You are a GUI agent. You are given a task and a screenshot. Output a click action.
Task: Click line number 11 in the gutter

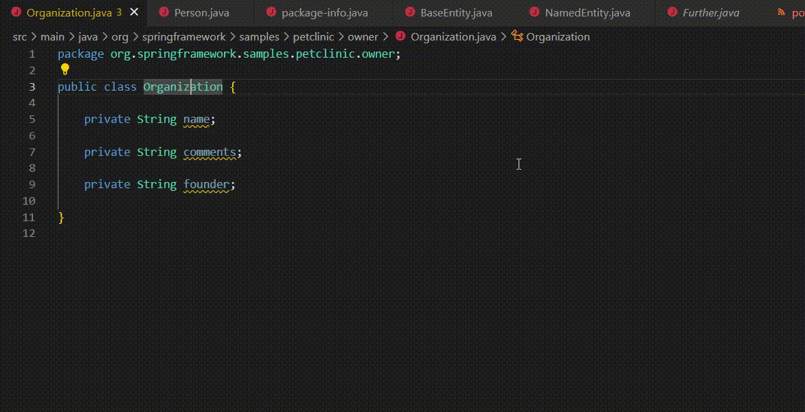(x=30, y=218)
